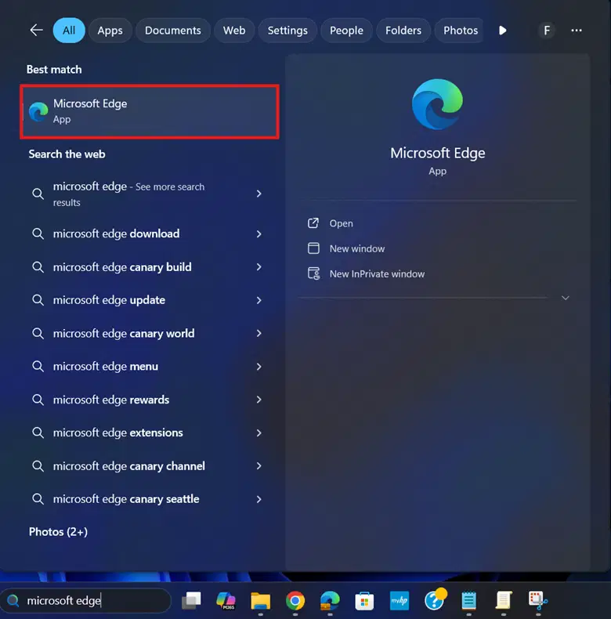The image size is (611, 619).
Task: Expand chevron for 'microsoft edge canary seattle'
Action: [259, 499]
